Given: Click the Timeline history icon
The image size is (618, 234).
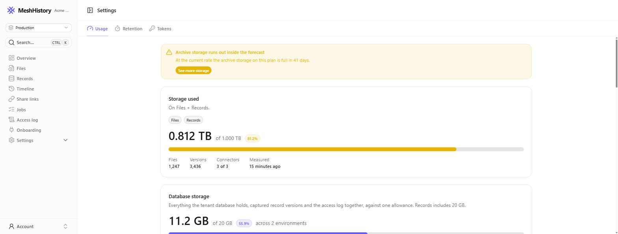Looking at the screenshot, I should [x=11, y=89].
